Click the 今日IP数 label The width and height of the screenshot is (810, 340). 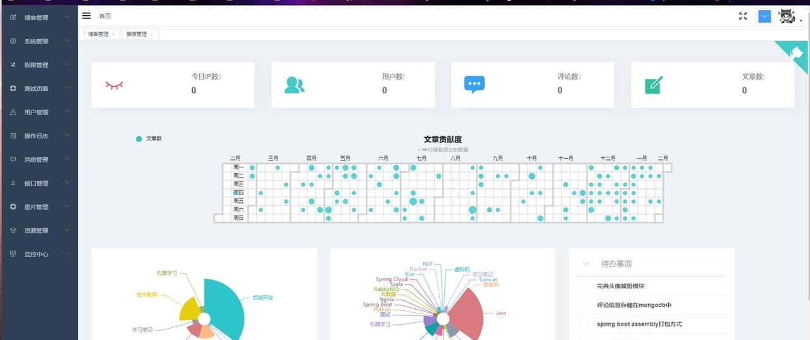pos(206,76)
